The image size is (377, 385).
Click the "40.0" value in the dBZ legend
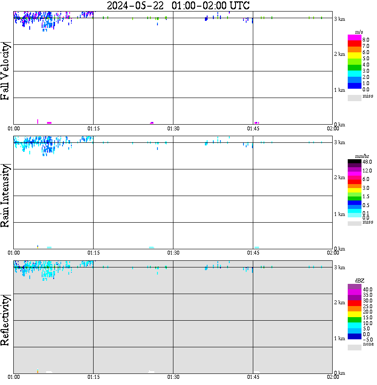[x=368, y=290]
